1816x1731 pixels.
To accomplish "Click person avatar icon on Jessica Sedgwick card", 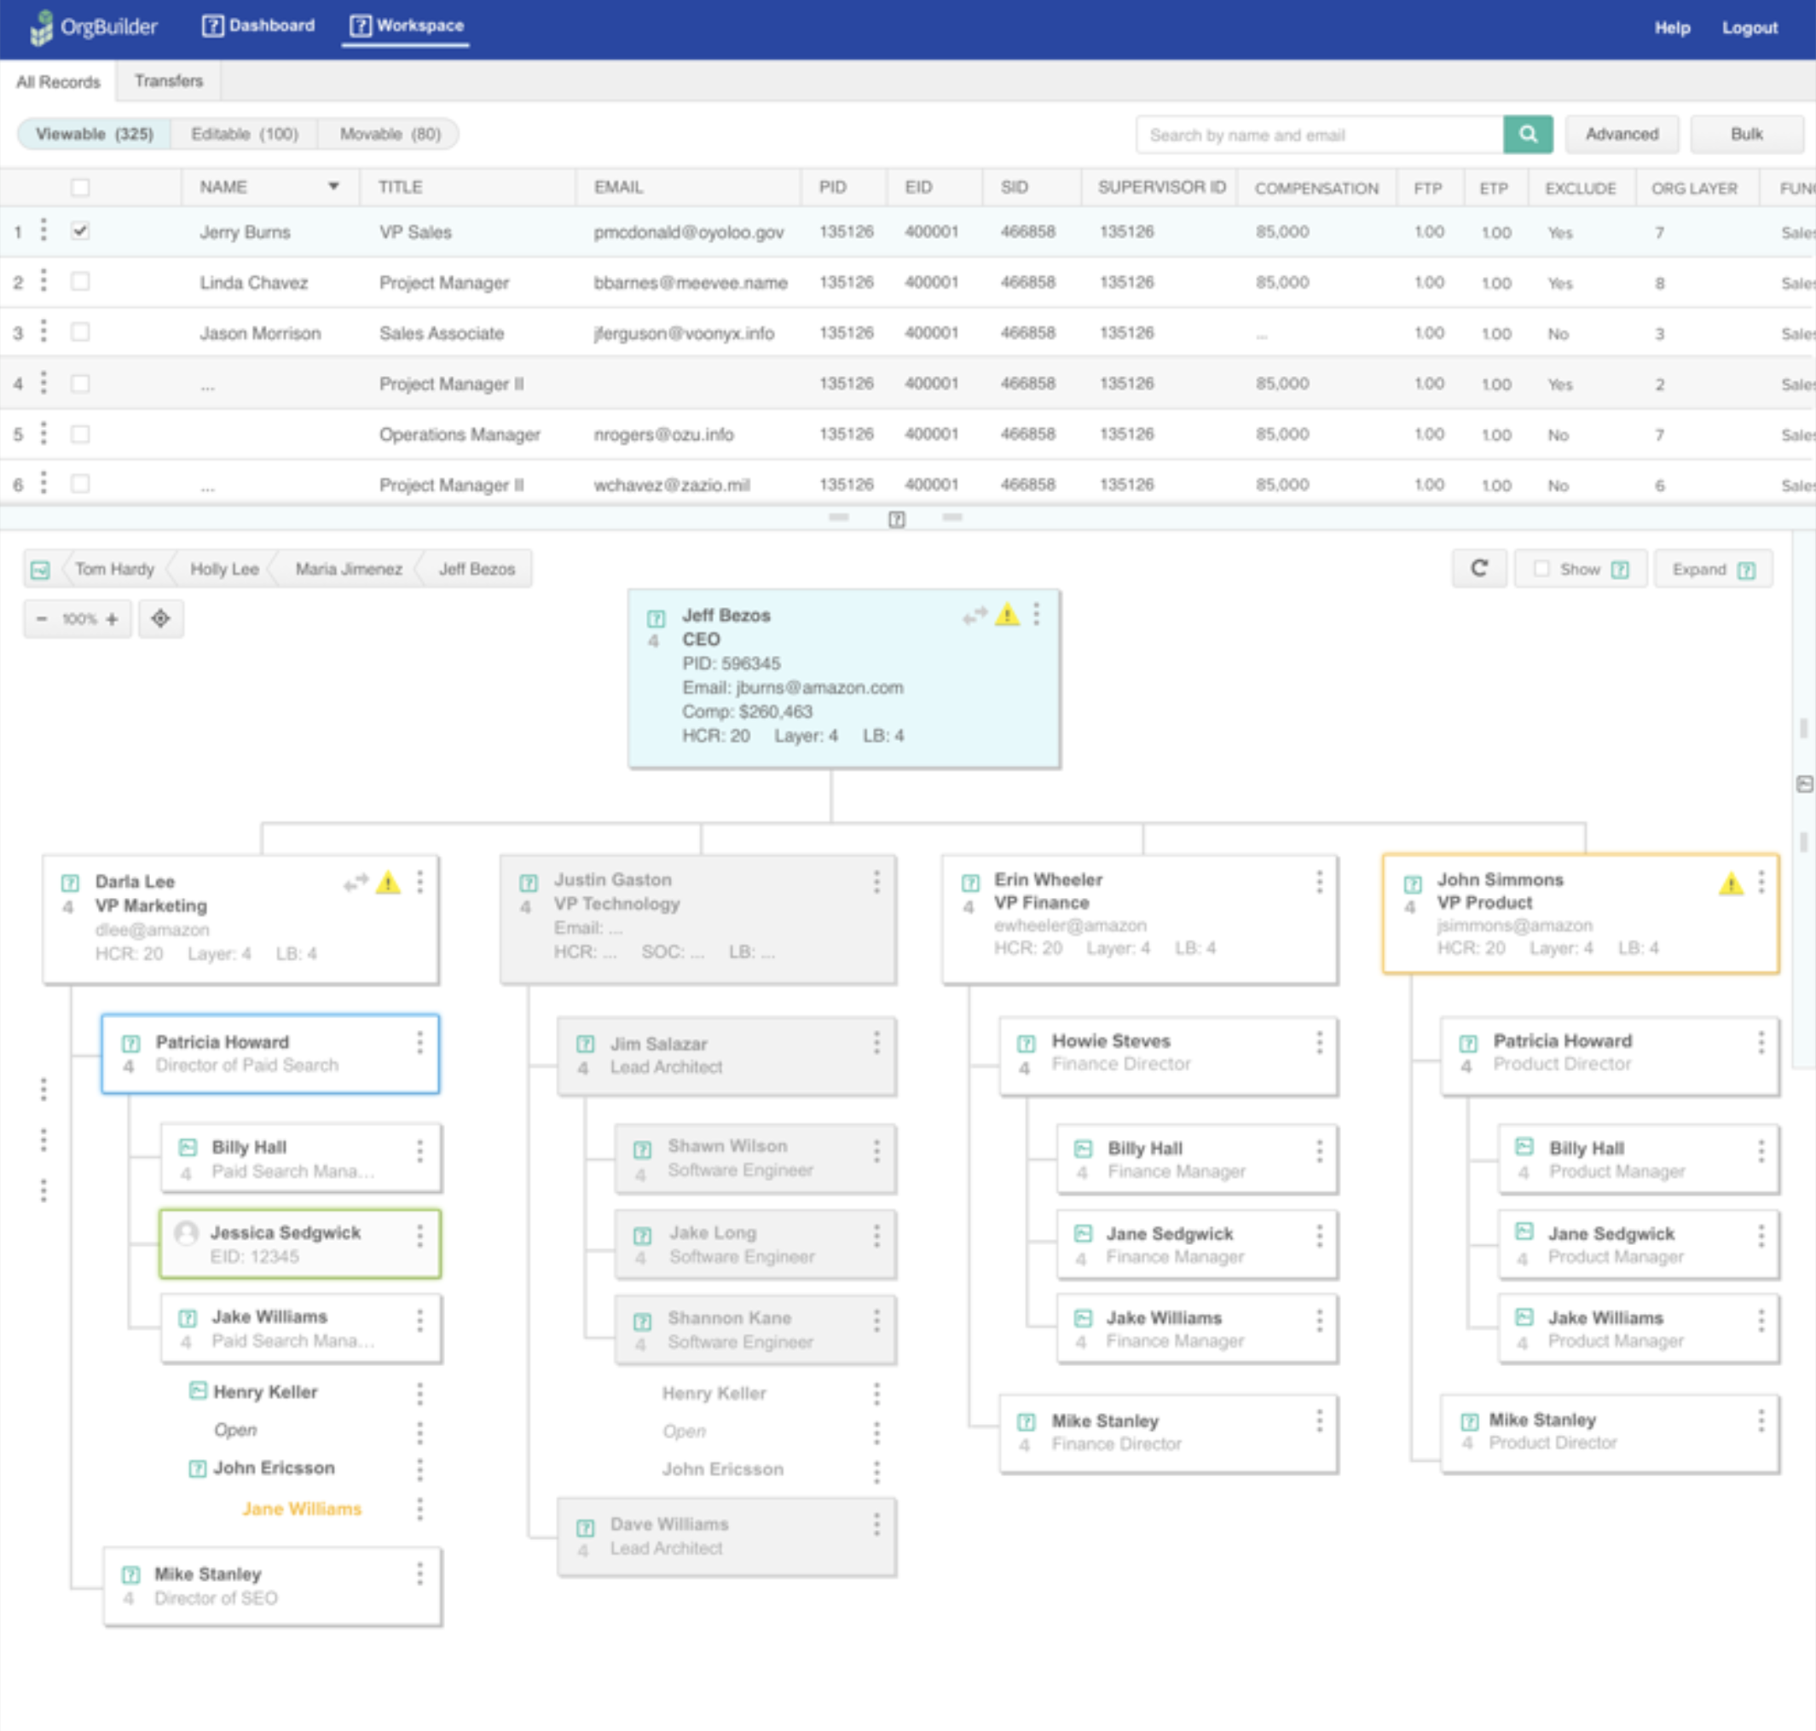I will tap(187, 1233).
